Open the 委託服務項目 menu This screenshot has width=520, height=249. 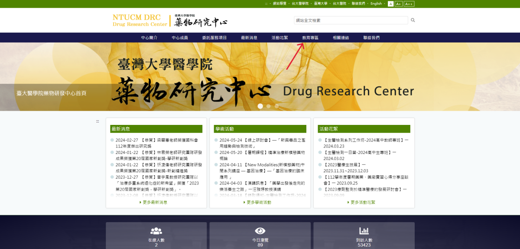coord(214,38)
